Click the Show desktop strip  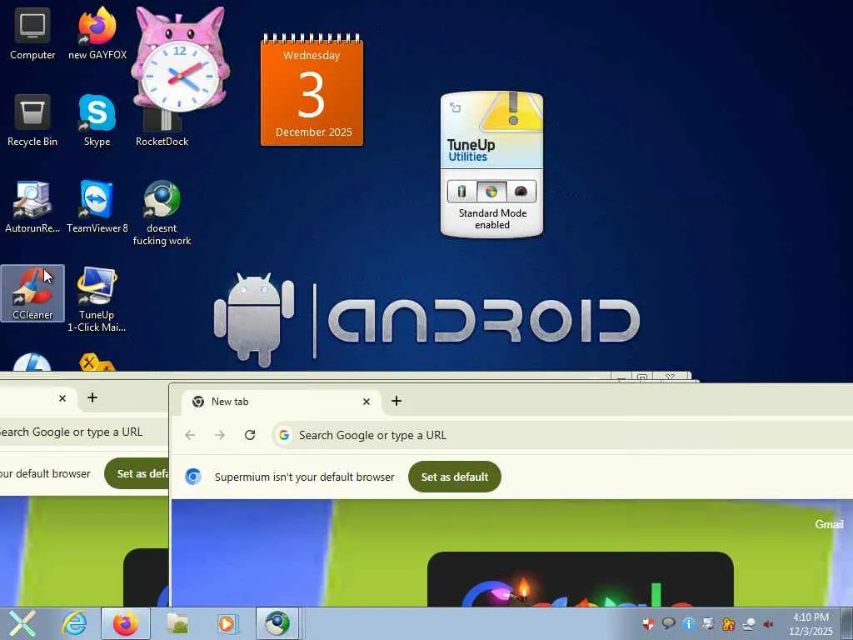847,623
